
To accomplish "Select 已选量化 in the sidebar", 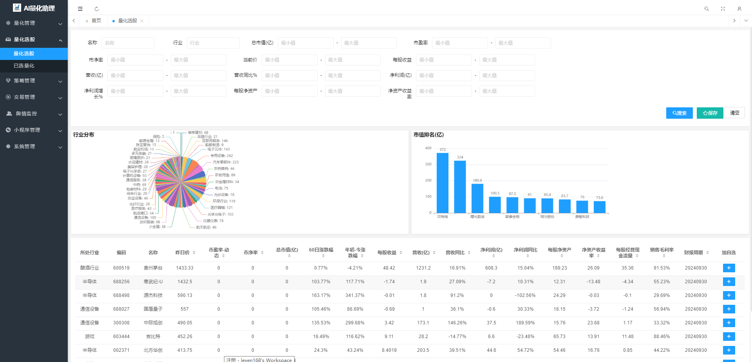I will pos(24,66).
